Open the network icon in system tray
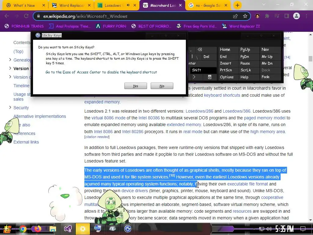Viewport: 313px width, 235px height. pyautogui.click(x=262, y=229)
